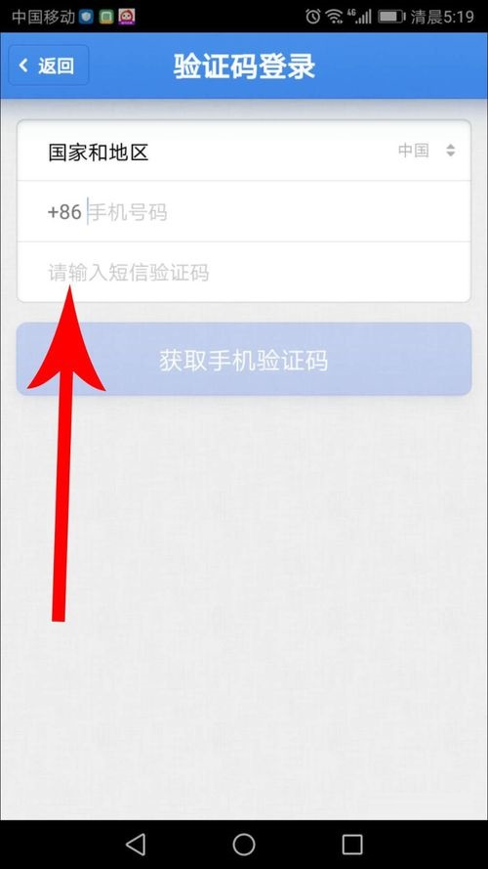Tap the +86 country code prefix

(x=64, y=212)
